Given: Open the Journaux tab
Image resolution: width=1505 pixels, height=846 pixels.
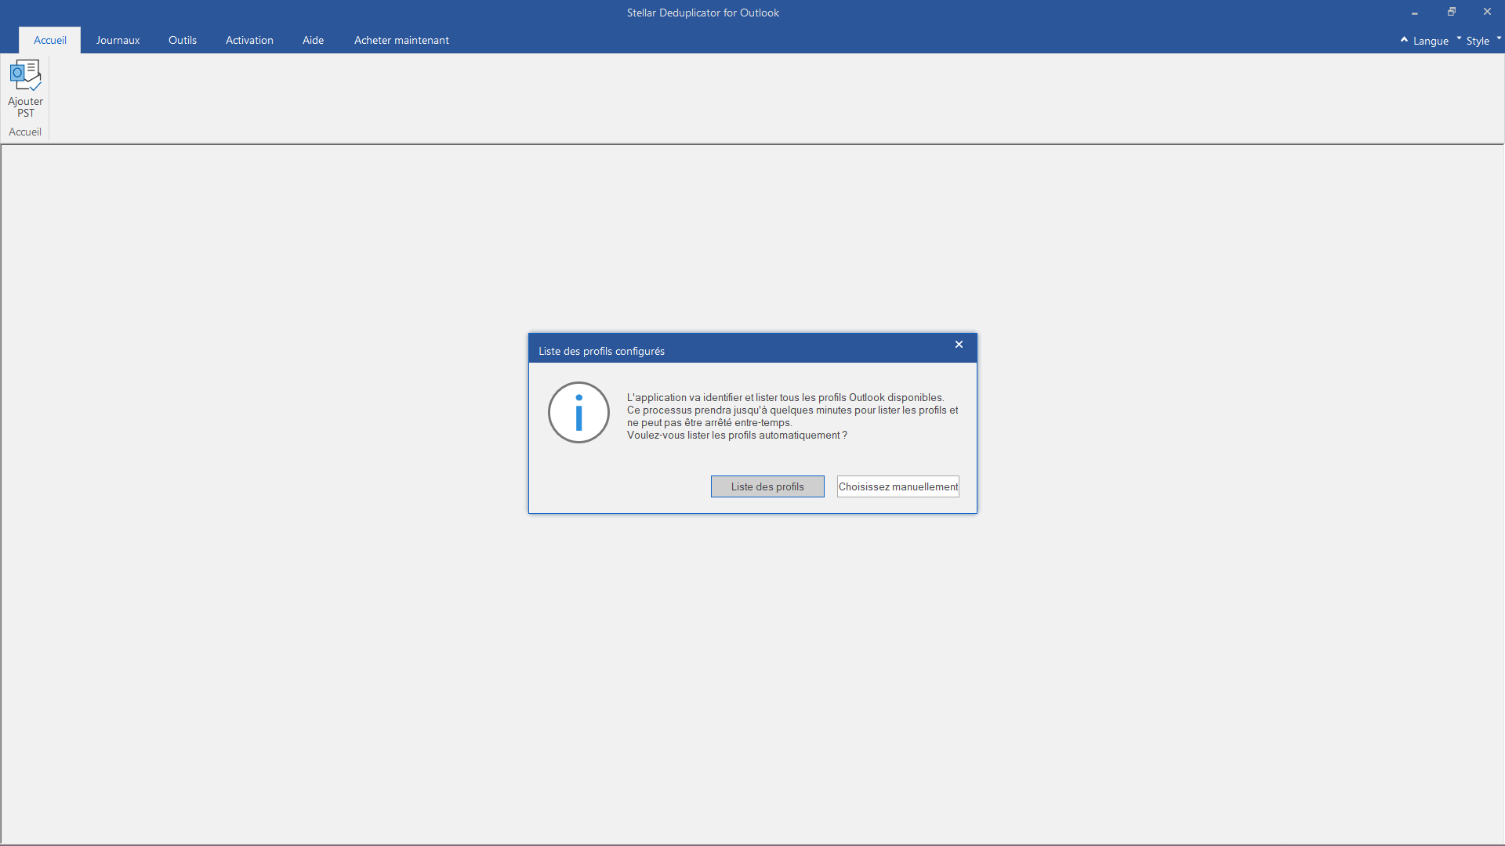Looking at the screenshot, I should coord(118,40).
